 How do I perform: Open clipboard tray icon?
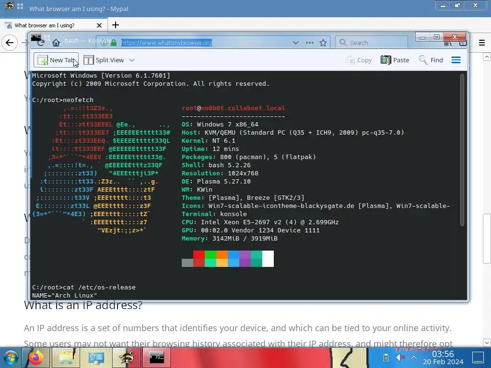coord(386,357)
